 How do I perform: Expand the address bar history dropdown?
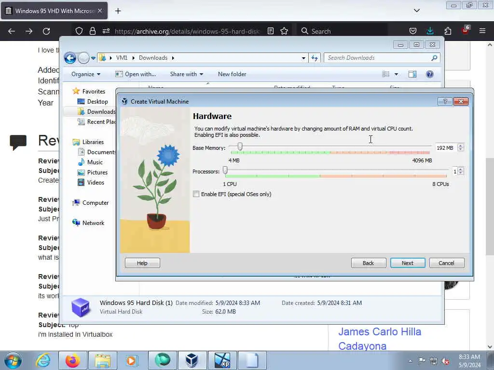(x=303, y=58)
